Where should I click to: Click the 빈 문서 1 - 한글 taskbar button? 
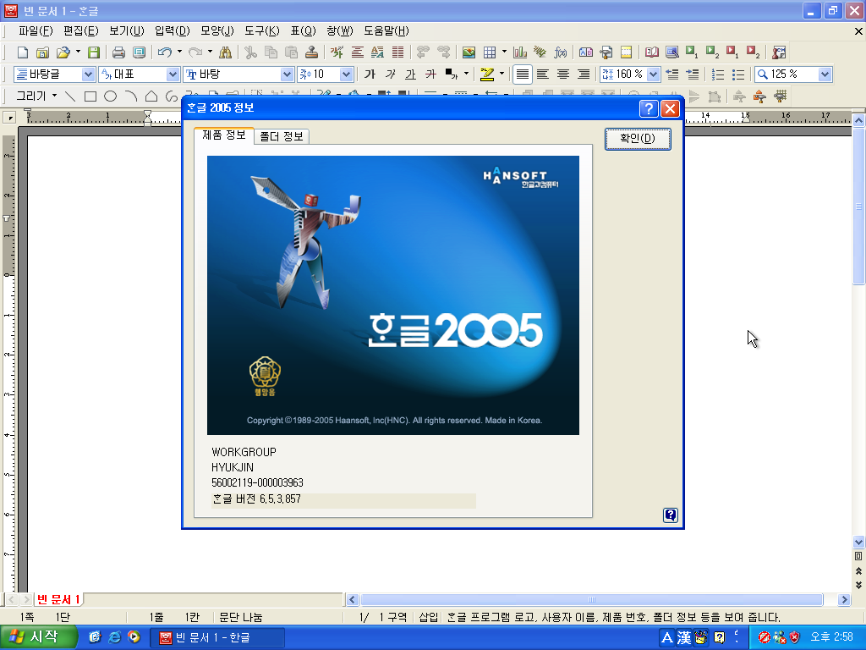pos(217,638)
